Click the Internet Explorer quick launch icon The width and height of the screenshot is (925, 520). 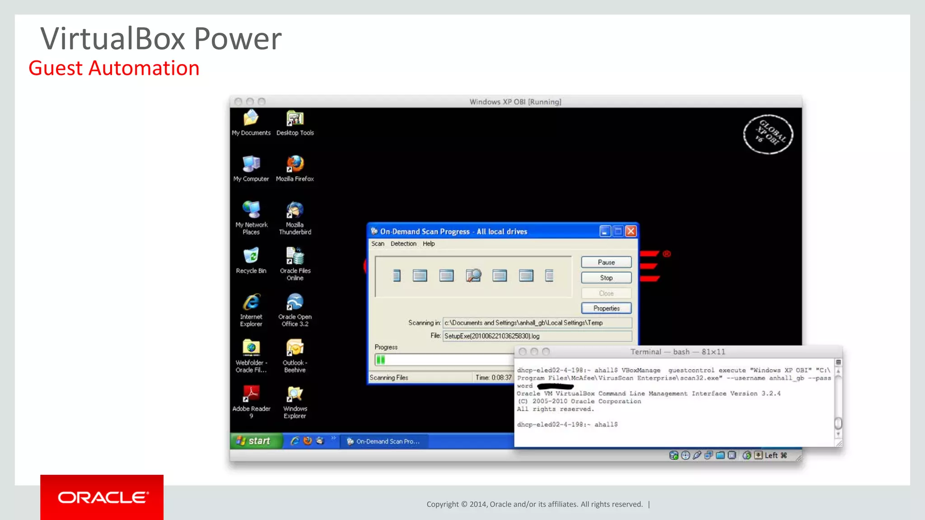pyautogui.click(x=294, y=441)
